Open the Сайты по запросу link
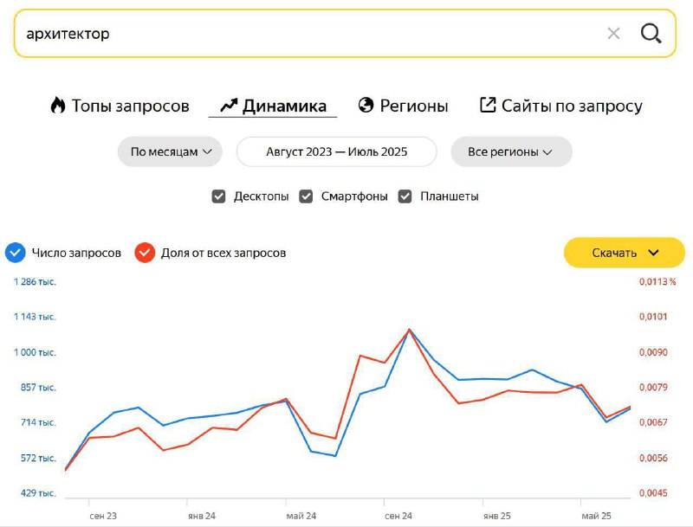The width and height of the screenshot is (693, 527). [x=572, y=106]
